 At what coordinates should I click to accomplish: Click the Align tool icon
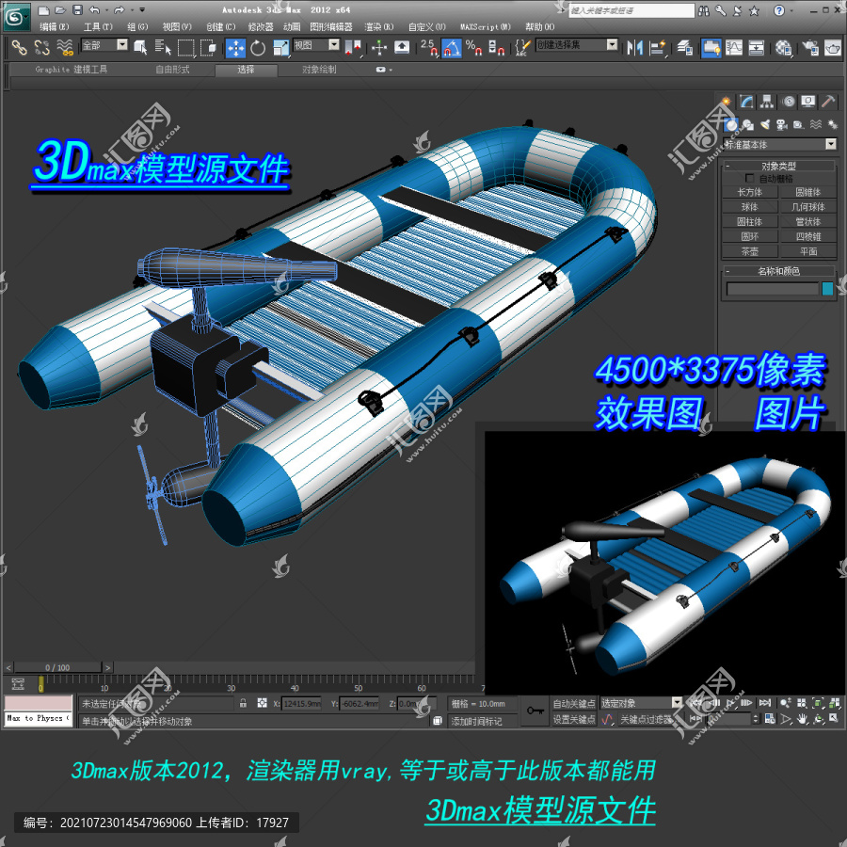point(658,48)
